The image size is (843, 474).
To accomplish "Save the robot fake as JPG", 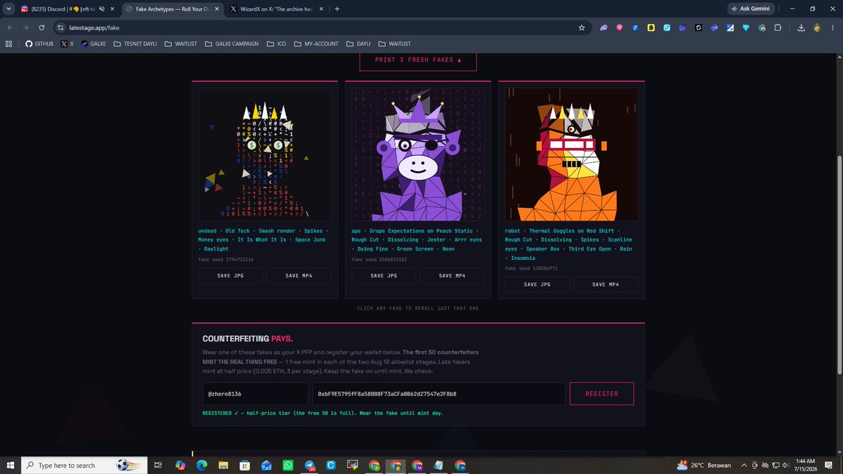I will pyautogui.click(x=537, y=284).
